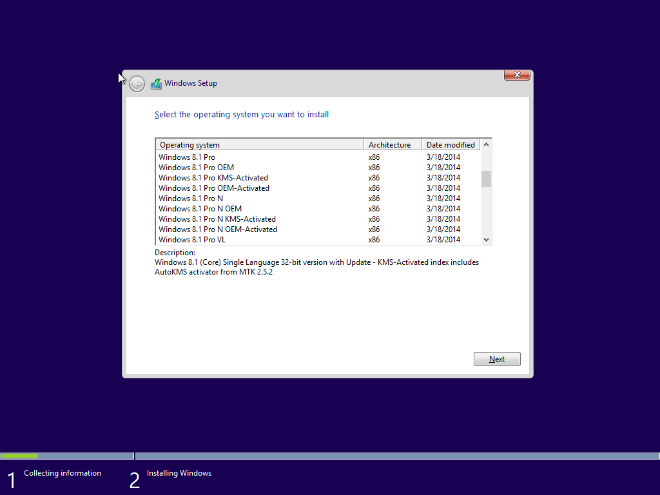Select Windows 8.1 Pro N OEM-Activated
Screen dimensions: 660x495
click(318, 229)
